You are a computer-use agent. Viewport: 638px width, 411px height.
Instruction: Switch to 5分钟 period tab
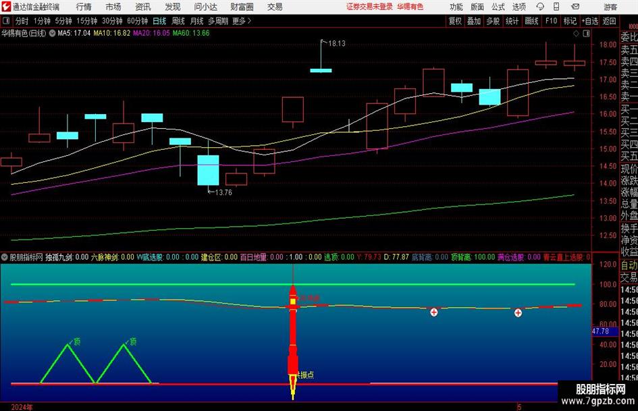pyautogui.click(x=63, y=21)
